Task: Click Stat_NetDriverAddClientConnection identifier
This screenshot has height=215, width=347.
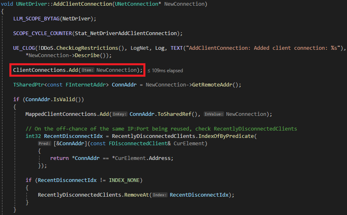Action: click(x=126, y=33)
